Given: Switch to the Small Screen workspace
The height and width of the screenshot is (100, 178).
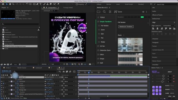Looking at the screenshot, I should pos(129,4).
